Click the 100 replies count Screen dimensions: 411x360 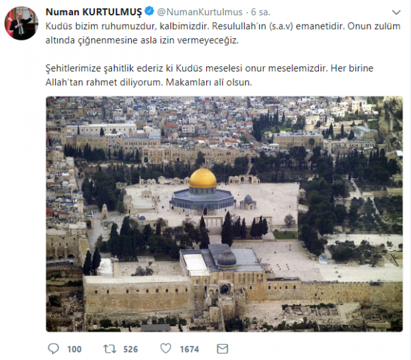(74, 349)
